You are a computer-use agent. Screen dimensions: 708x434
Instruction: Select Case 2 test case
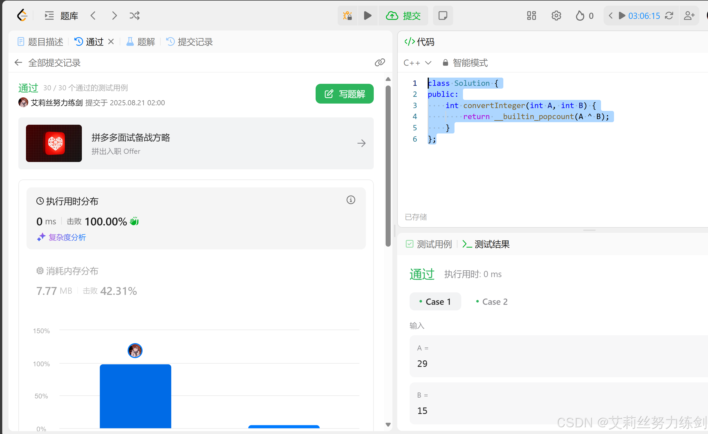(x=492, y=302)
